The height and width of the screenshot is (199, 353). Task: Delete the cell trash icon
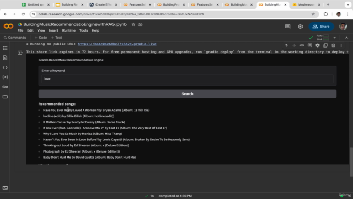pos(333,45)
